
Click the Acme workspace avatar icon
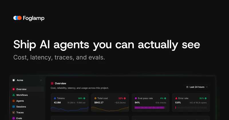coord(13,80)
